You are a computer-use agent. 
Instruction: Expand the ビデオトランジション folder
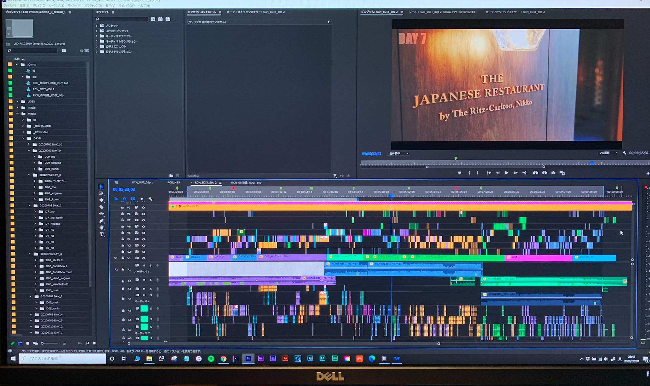(x=97, y=52)
